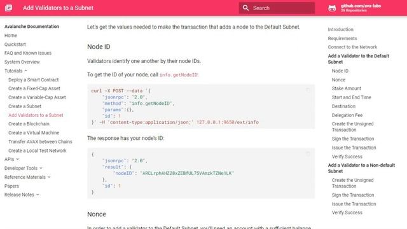
Task: Jump to Nonce in table of contents
Action: (x=338, y=80)
